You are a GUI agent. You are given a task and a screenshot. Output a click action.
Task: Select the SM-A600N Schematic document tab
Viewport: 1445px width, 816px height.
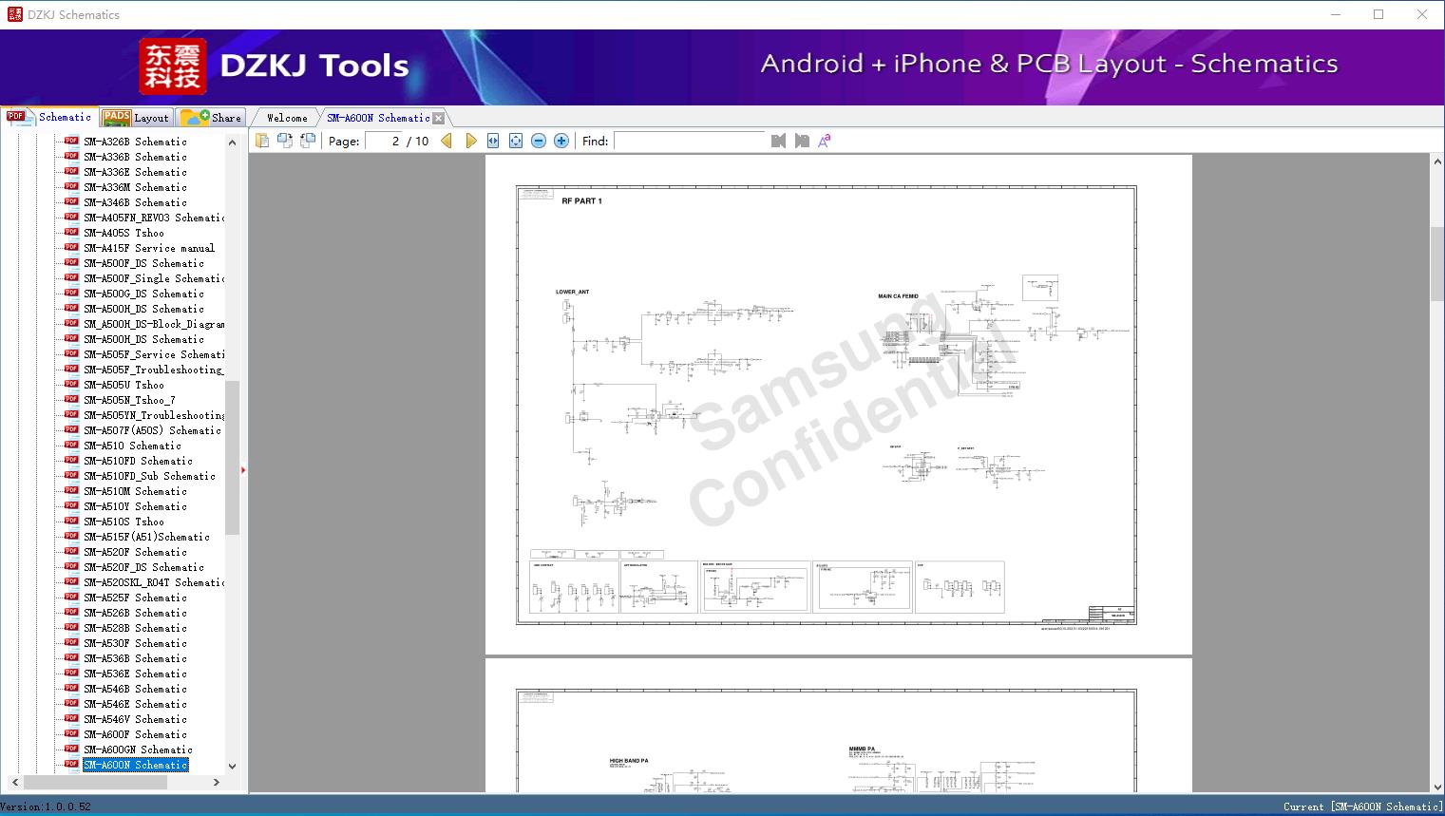[x=378, y=118]
